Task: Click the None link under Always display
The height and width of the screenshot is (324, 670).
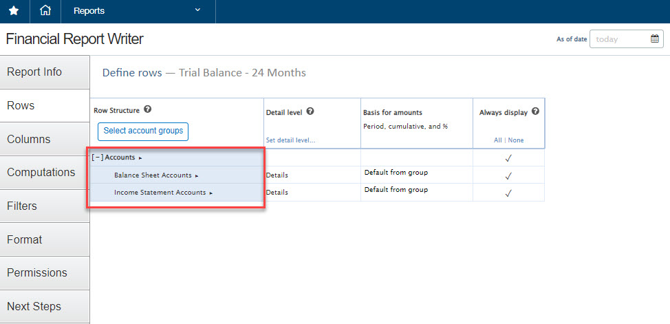Action: 516,140
